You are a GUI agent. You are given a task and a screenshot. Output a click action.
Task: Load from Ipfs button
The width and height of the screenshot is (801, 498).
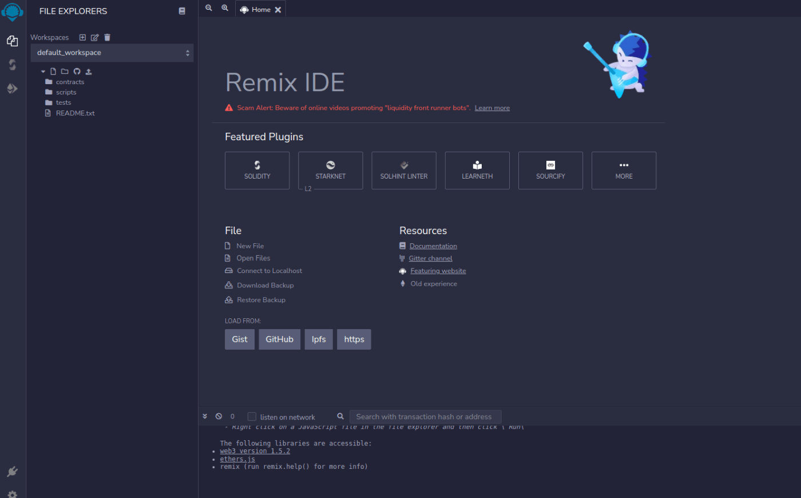coord(319,339)
